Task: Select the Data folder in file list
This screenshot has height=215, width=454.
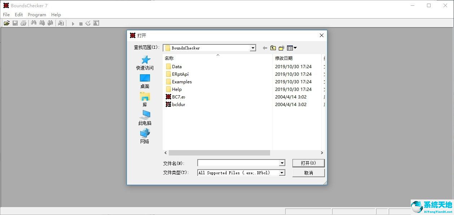Action: coord(174,67)
